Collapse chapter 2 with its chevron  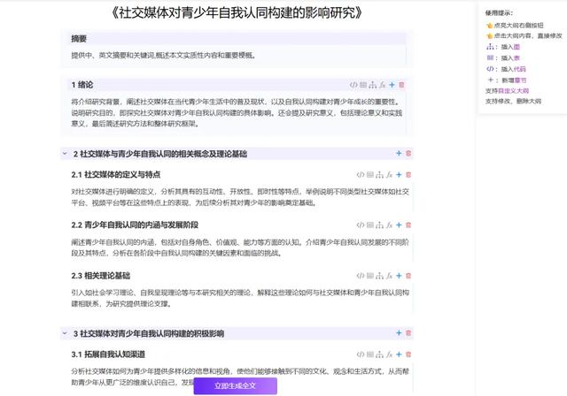tap(65, 153)
